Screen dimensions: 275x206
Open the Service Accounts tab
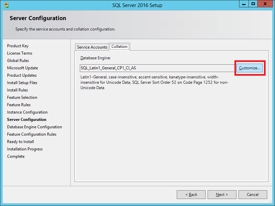coord(92,47)
